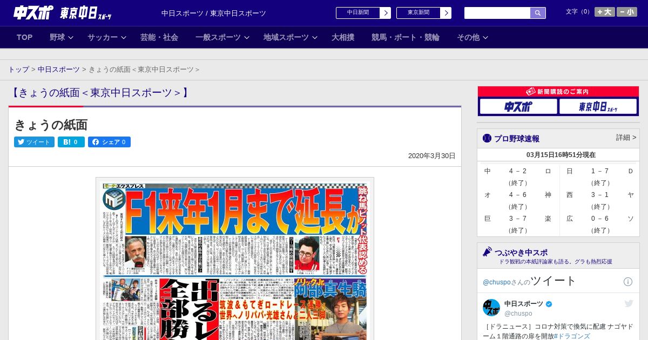Click the Twitter bird icon in tweet
Image resolution: width=648 pixels, height=340 pixels.
[x=629, y=304]
